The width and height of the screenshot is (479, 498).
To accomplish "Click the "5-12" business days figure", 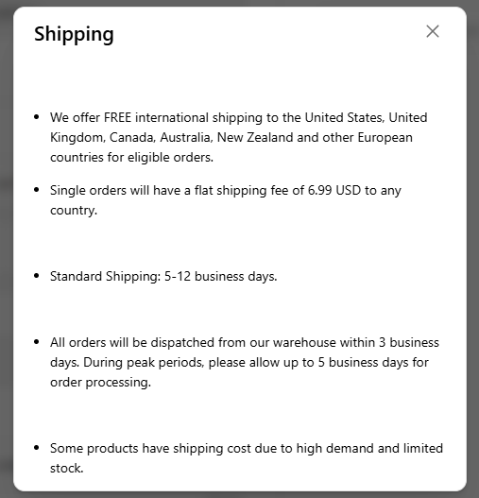I will click(x=178, y=276).
